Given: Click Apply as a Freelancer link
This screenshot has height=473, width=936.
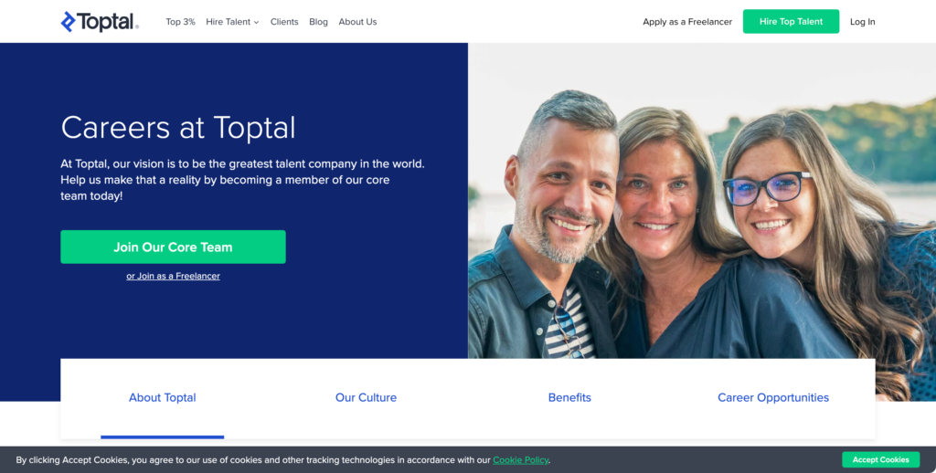Looking at the screenshot, I should pos(687,22).
